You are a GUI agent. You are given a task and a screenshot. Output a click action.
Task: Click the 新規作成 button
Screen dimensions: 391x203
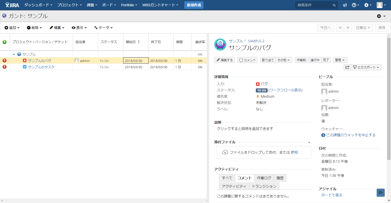pos(194,5)
